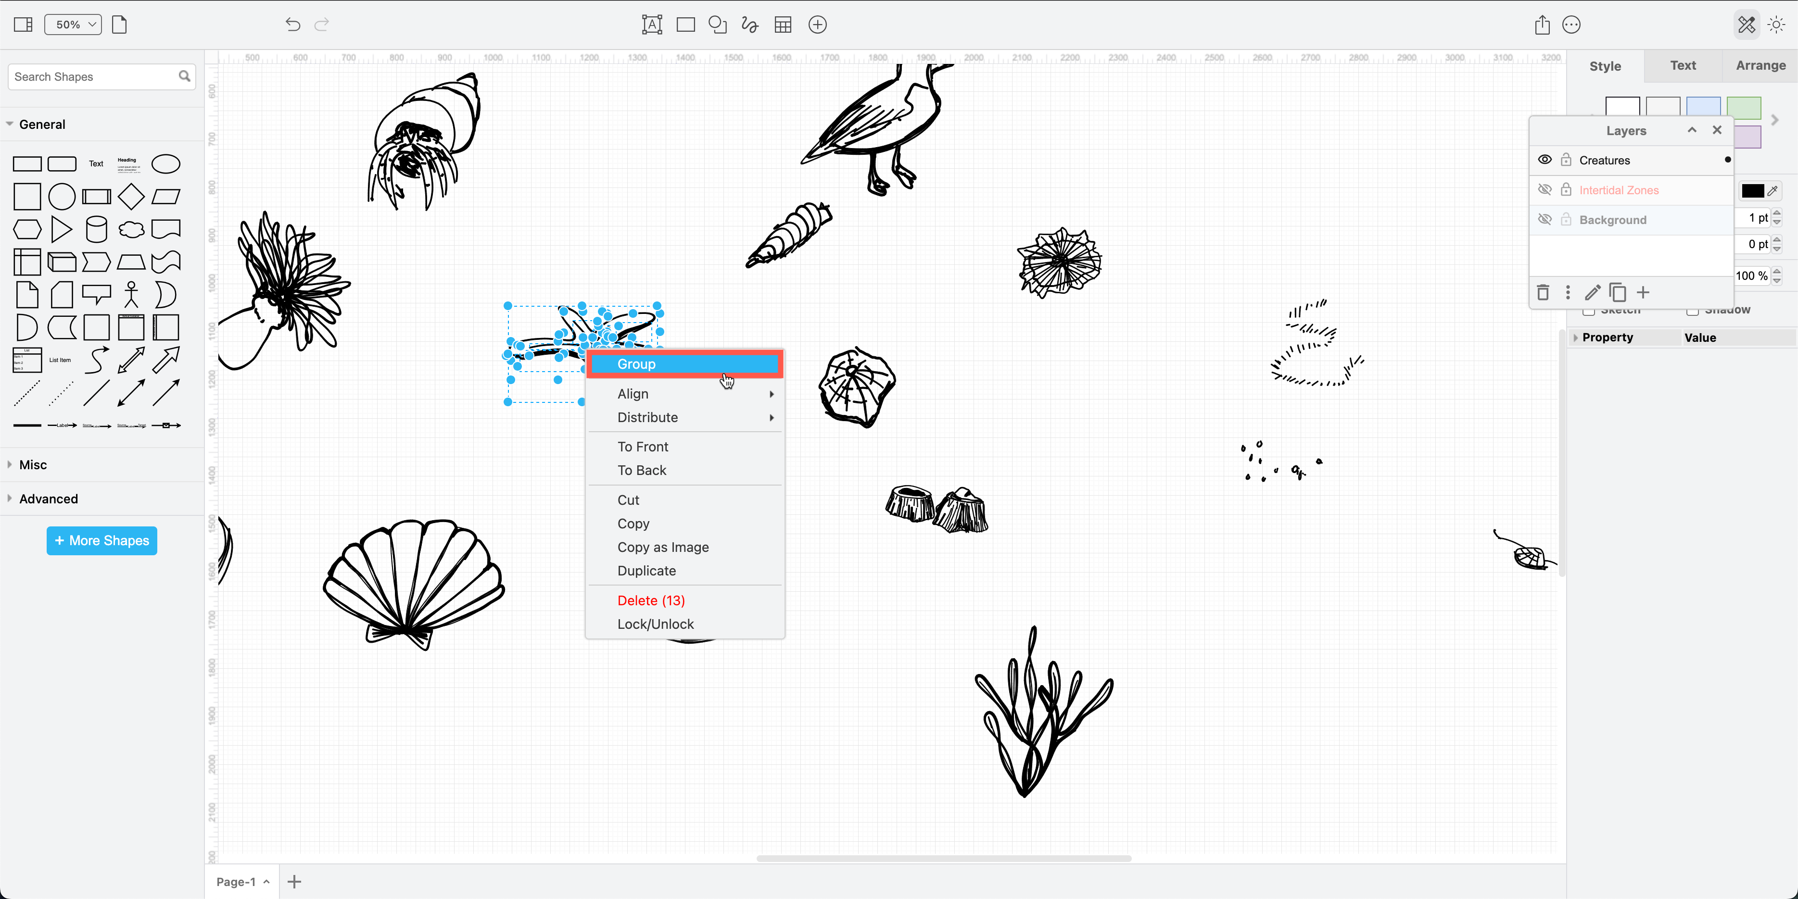Click the More Shapes button
1798x899 pixels.
coord(101,540)
